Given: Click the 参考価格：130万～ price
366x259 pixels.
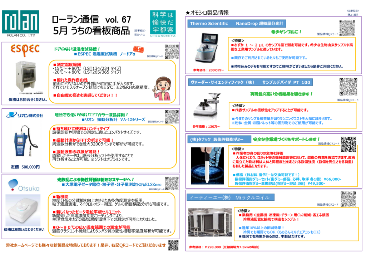Looking at the screenshot, I should 206,127.
